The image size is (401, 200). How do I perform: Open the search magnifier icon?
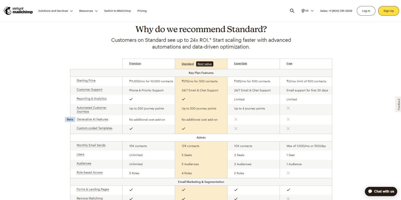coord(292,11)
